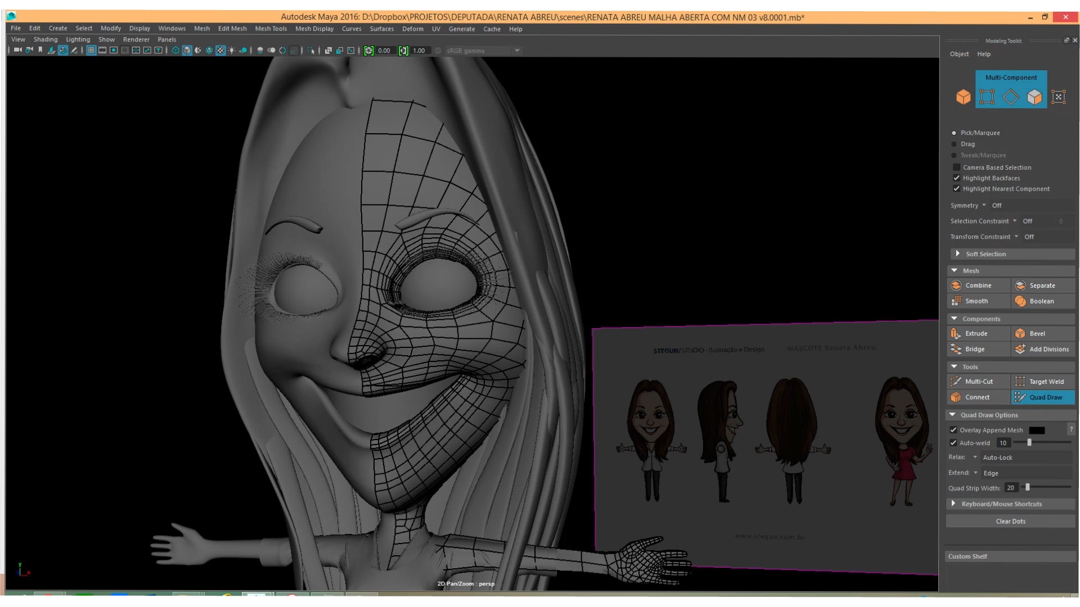Toggle the viewport grid icon
This screenshot has width=1080, height=607.
coord(91,51)
